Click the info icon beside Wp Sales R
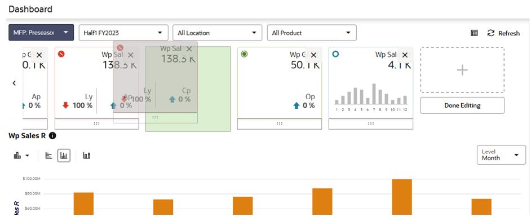531x221 pixels. click(52, 136)
